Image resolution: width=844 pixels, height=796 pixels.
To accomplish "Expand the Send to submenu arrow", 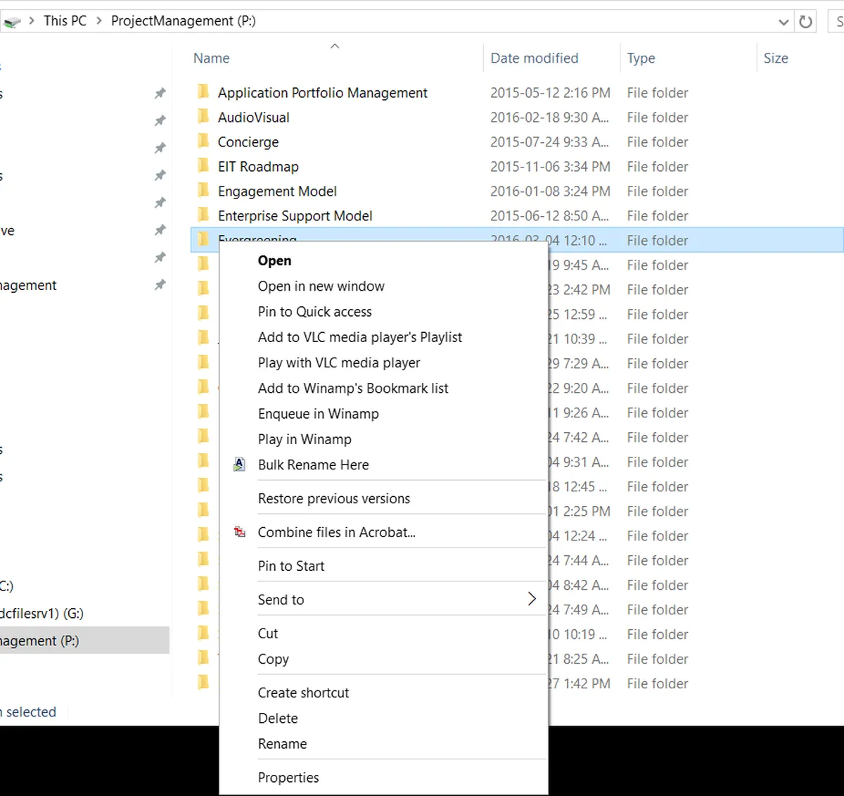I will point(532,599).
